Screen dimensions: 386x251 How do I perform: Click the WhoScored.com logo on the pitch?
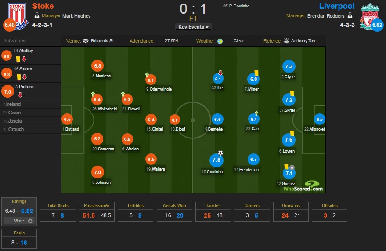pos(303,187)
